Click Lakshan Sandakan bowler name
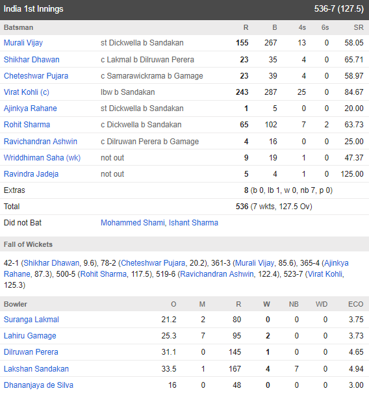 point(36,369)
